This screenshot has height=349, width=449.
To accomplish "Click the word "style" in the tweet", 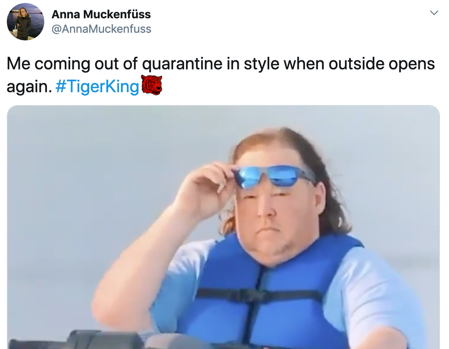I will point(262,64).
